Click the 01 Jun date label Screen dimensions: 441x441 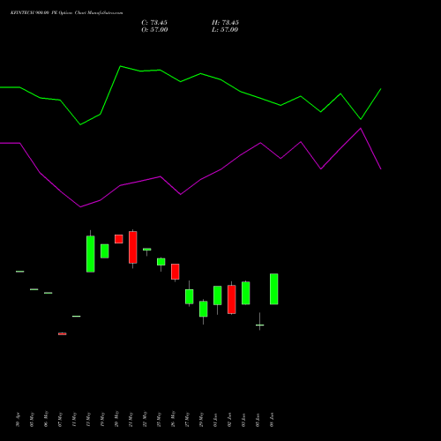pyautogui.click(x=215, y=420)
